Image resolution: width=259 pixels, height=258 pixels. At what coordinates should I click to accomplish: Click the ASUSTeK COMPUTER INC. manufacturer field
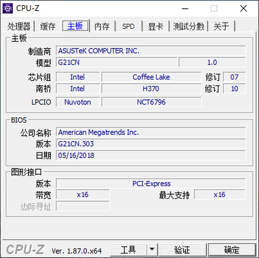click(151, 51)
